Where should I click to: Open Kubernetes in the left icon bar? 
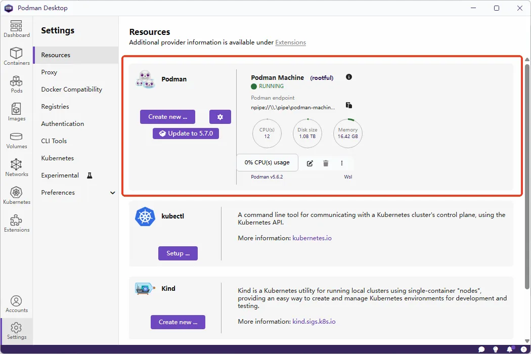16,196
